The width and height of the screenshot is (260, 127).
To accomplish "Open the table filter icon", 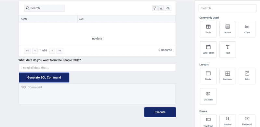I will click(155, 8).
